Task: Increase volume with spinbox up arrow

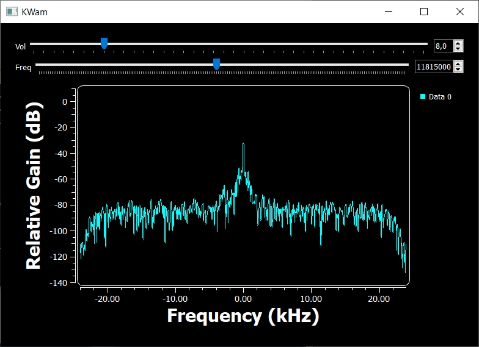Action: tap(458, 43)
